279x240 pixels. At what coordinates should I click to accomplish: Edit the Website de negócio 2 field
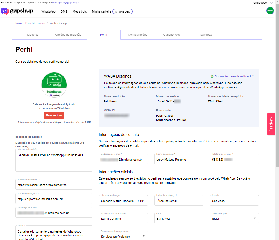click(x=54, y=198)
